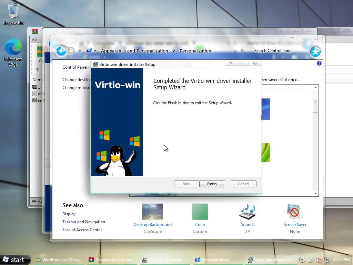353x265 pixels.
Task: Click the themes list scroll up arrow
Action: coord(316,88)
